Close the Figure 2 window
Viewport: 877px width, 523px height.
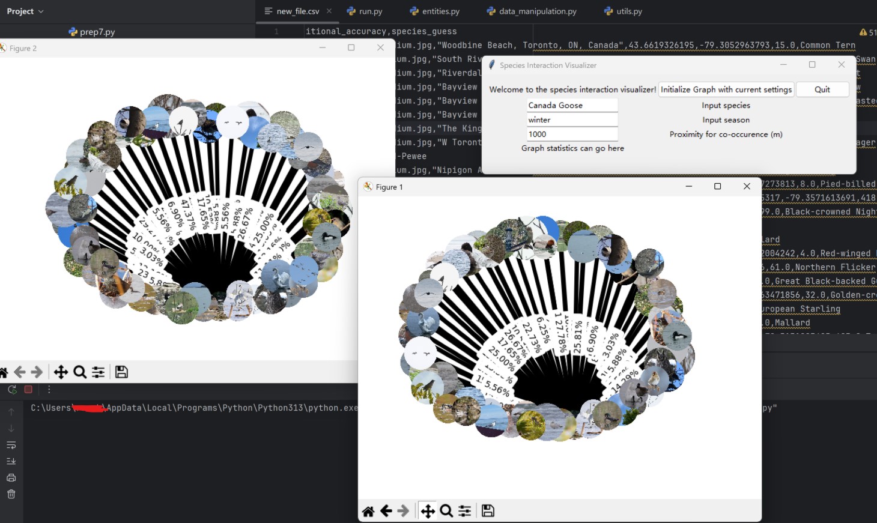(x=380, y=47)
